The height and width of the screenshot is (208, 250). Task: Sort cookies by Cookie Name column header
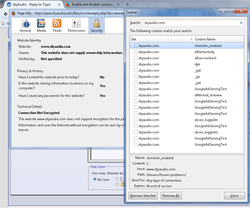219,39
